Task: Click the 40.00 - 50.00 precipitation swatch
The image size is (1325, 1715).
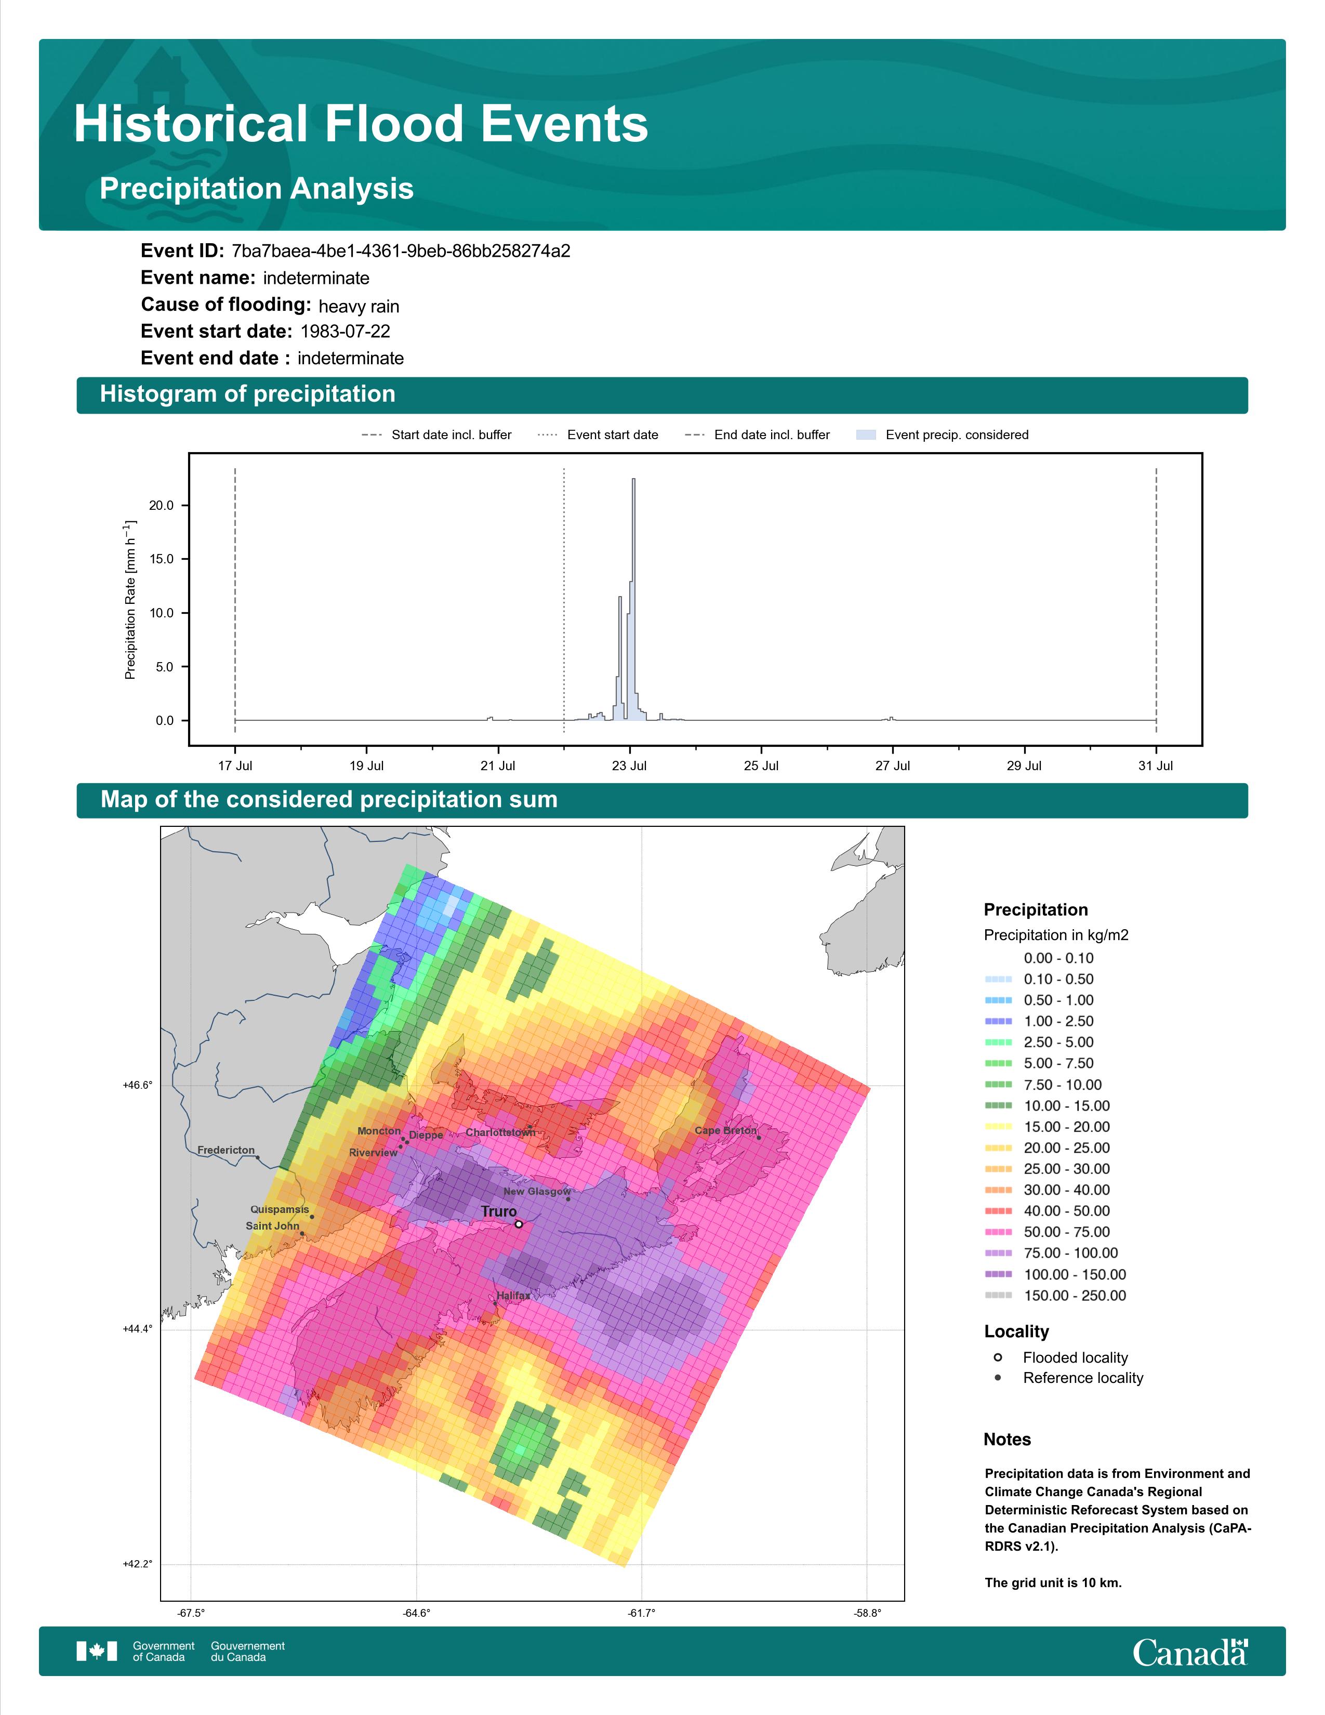Action: [999, 1211]
